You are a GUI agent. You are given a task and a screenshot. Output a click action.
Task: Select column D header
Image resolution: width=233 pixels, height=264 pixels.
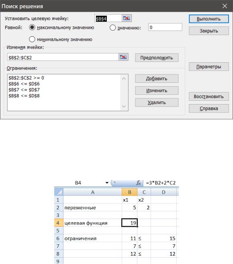164,192
